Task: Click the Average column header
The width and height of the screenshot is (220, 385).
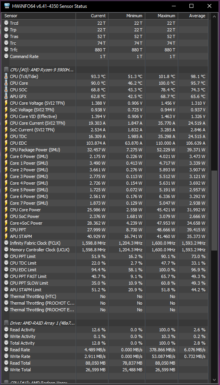Action: tap(193, 16)
